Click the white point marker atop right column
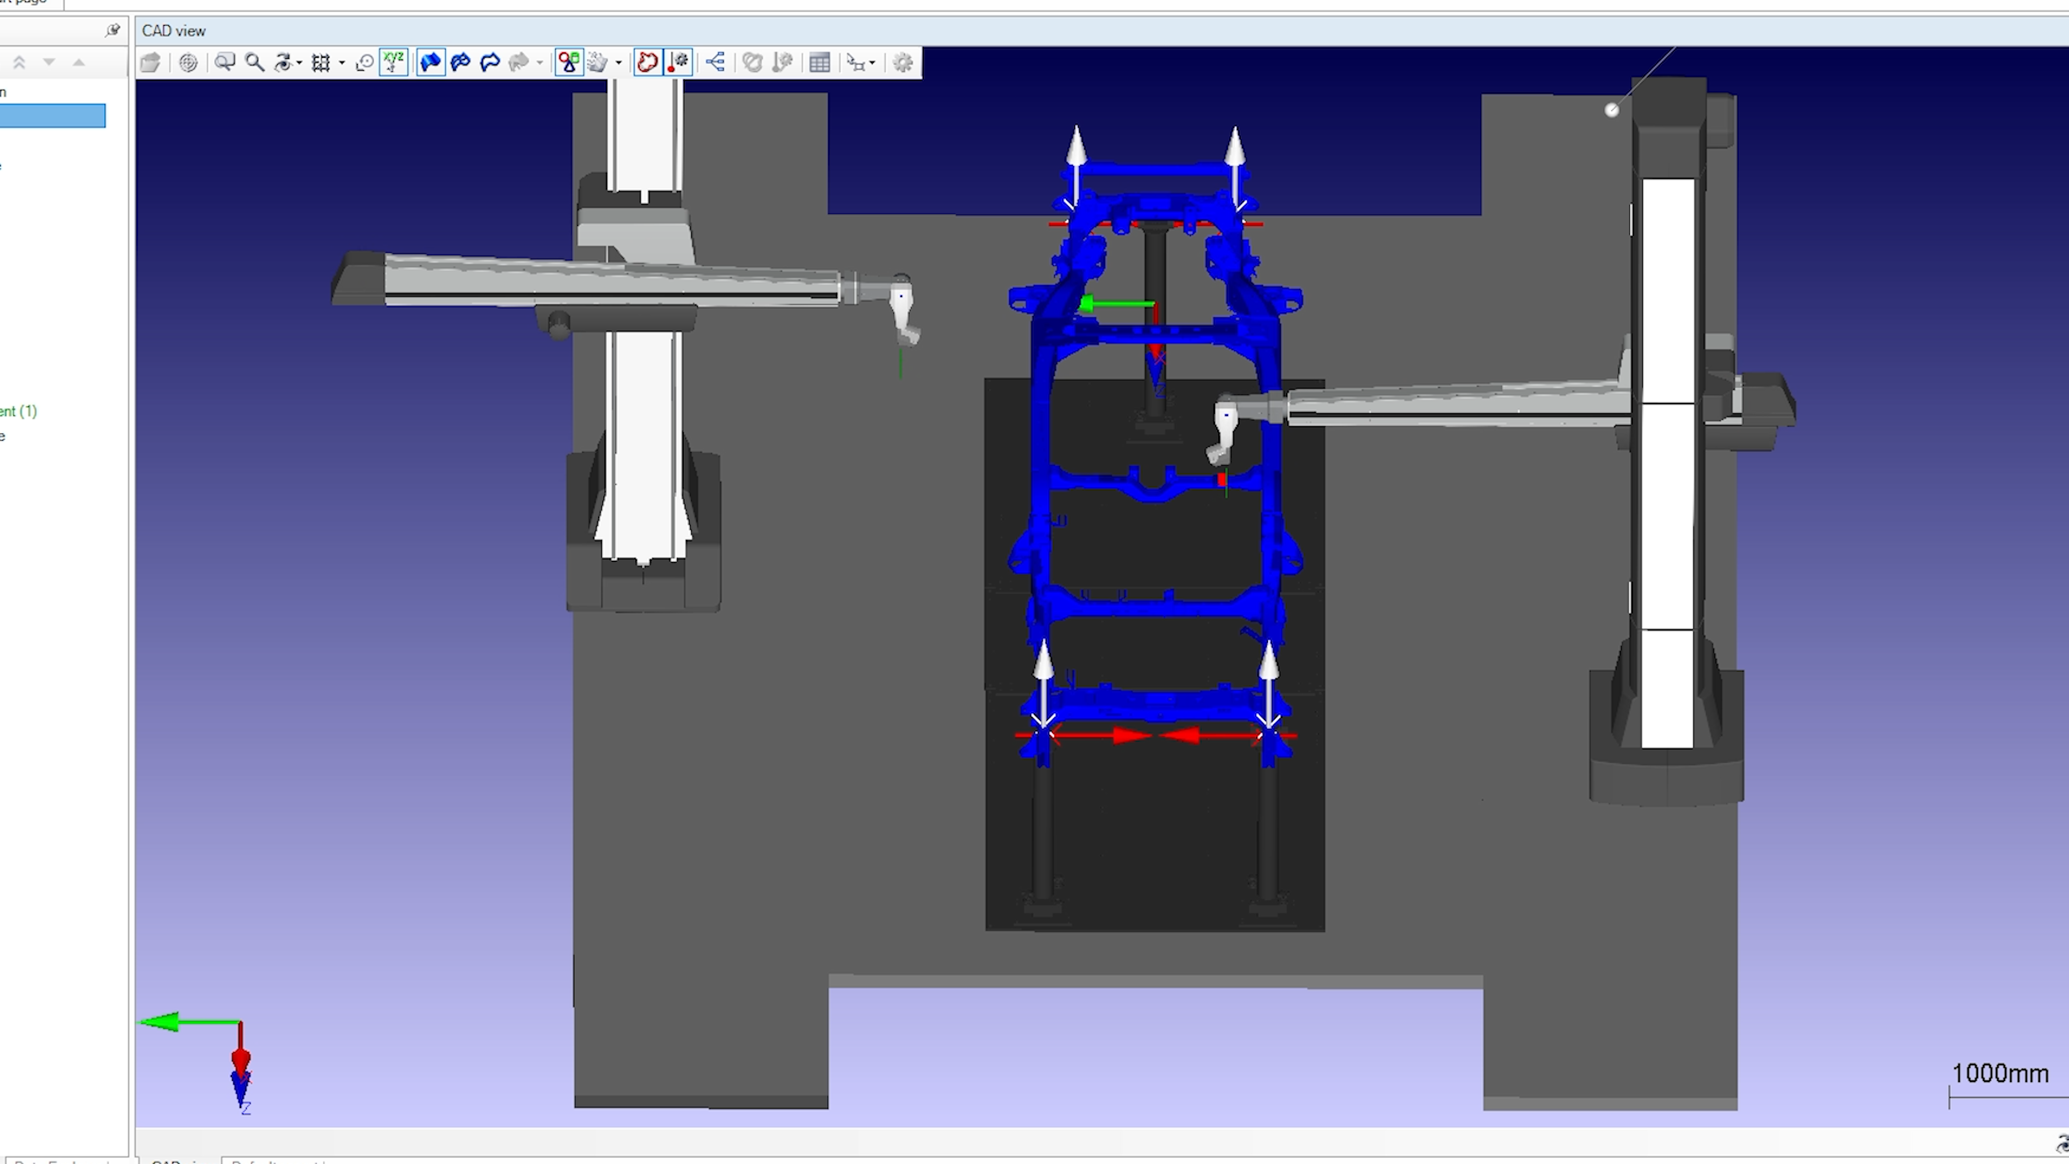Viewport: 2069px width, 1164px height. pos(1611,110)
